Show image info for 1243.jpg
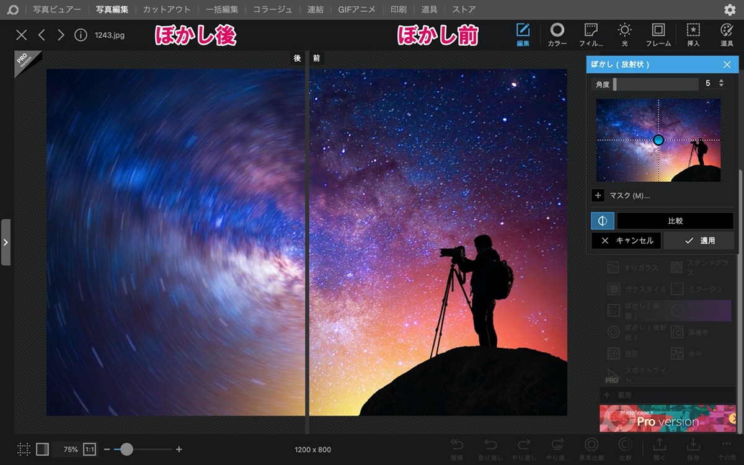 [x=81, y=35]
